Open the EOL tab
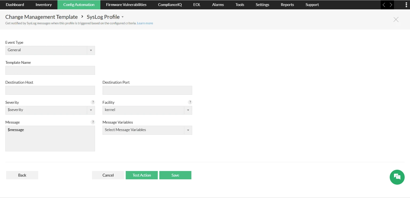Viewport: 410px width, 198px height. [x=197, y=5]
